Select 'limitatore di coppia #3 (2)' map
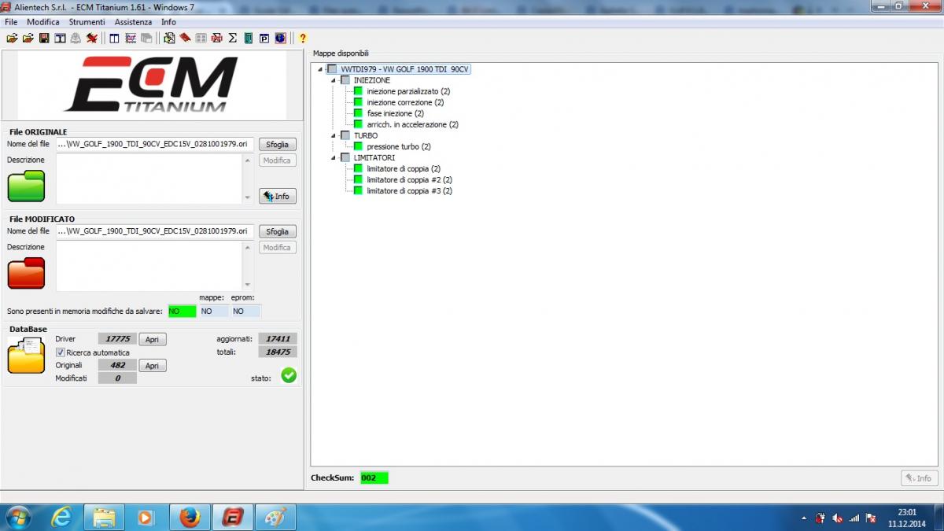944x531 pixels. pos(409,190)
